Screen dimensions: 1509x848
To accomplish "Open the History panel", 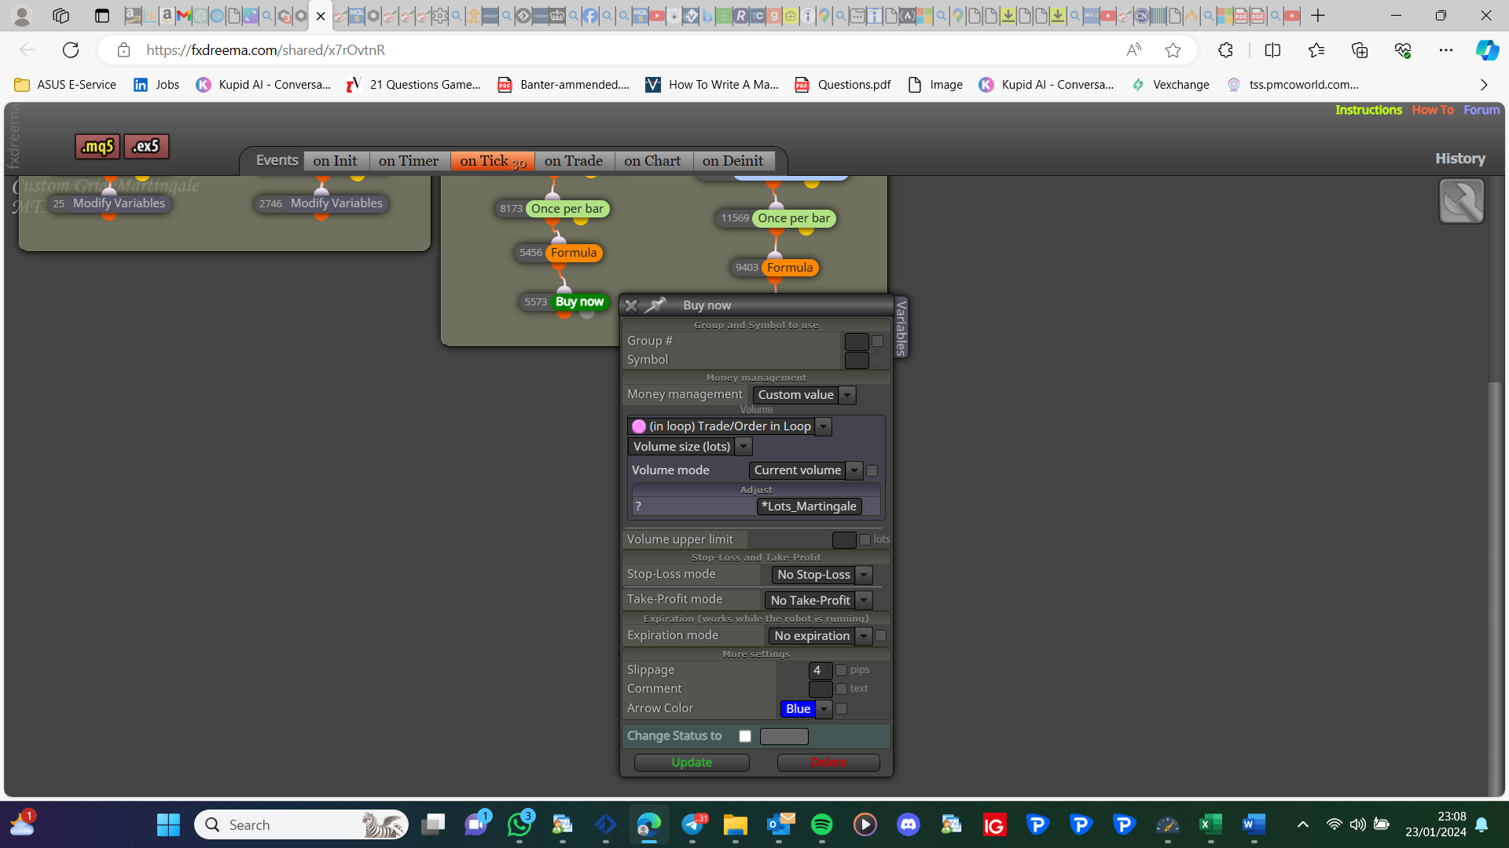I will pyautogui.click(x=1460, y=159).
